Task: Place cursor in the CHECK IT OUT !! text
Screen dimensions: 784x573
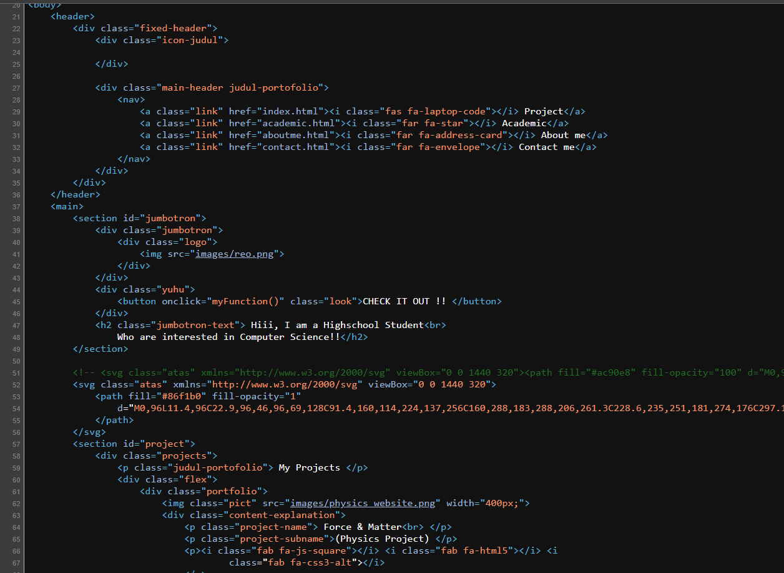Action: point(404,301)
